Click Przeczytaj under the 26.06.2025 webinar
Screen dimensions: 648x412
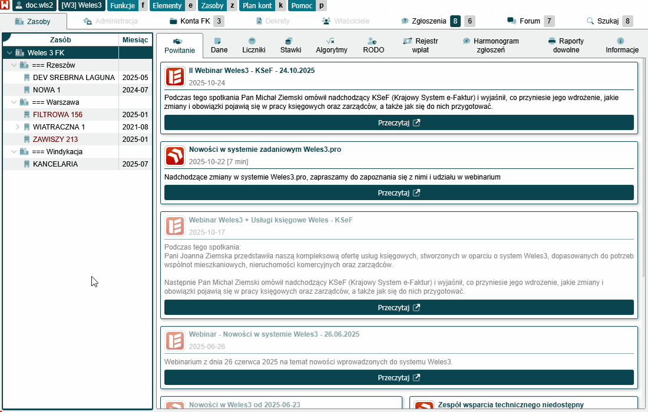coord(399,378)
